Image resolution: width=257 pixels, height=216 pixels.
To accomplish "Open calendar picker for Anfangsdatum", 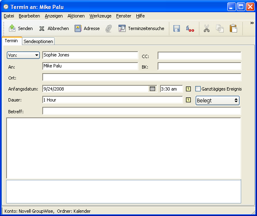I will [152, 89].
